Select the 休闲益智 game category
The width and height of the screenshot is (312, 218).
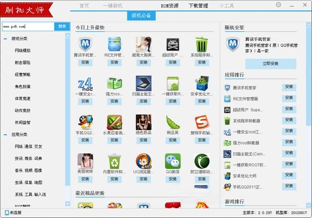pos(22,123)
